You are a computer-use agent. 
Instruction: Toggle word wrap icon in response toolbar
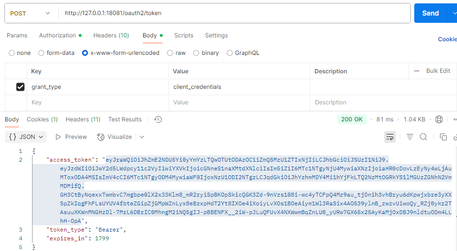tap(389, 137)
